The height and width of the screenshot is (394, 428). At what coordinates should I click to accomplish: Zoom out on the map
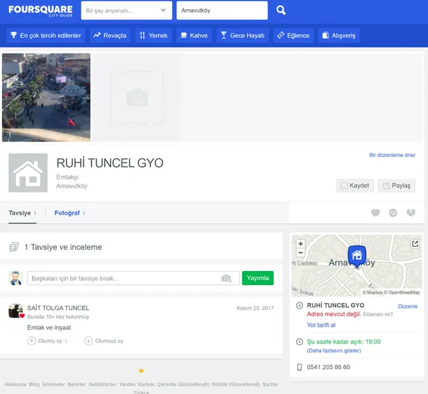tap(300, 253)
